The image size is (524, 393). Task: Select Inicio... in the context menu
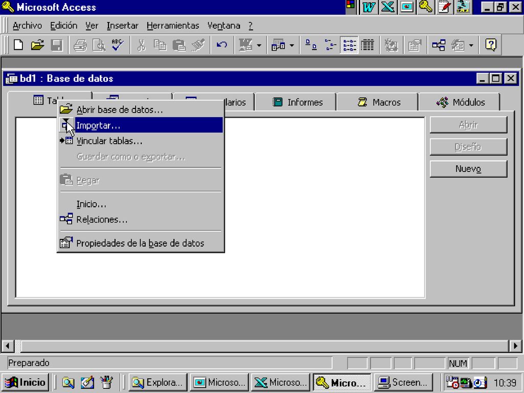(x=141, y=204)
